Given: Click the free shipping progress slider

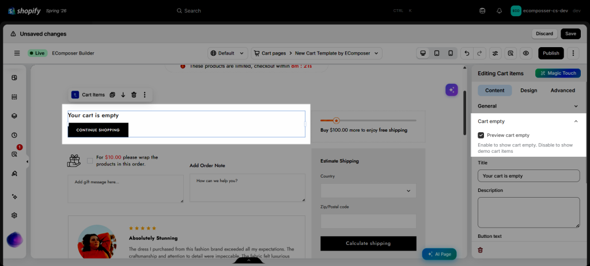Looking at the screenshot, I should [368, 121].
